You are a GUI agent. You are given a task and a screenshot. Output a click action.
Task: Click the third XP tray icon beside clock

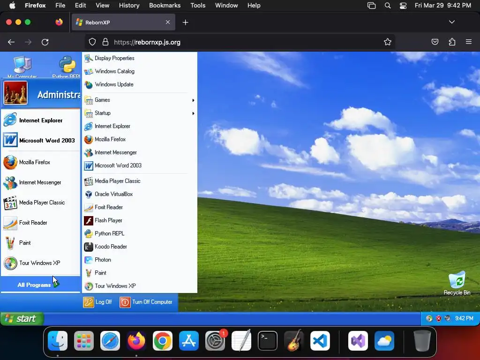pos(448,319)
